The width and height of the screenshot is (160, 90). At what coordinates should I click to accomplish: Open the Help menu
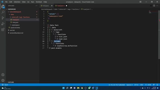point(45,2)
